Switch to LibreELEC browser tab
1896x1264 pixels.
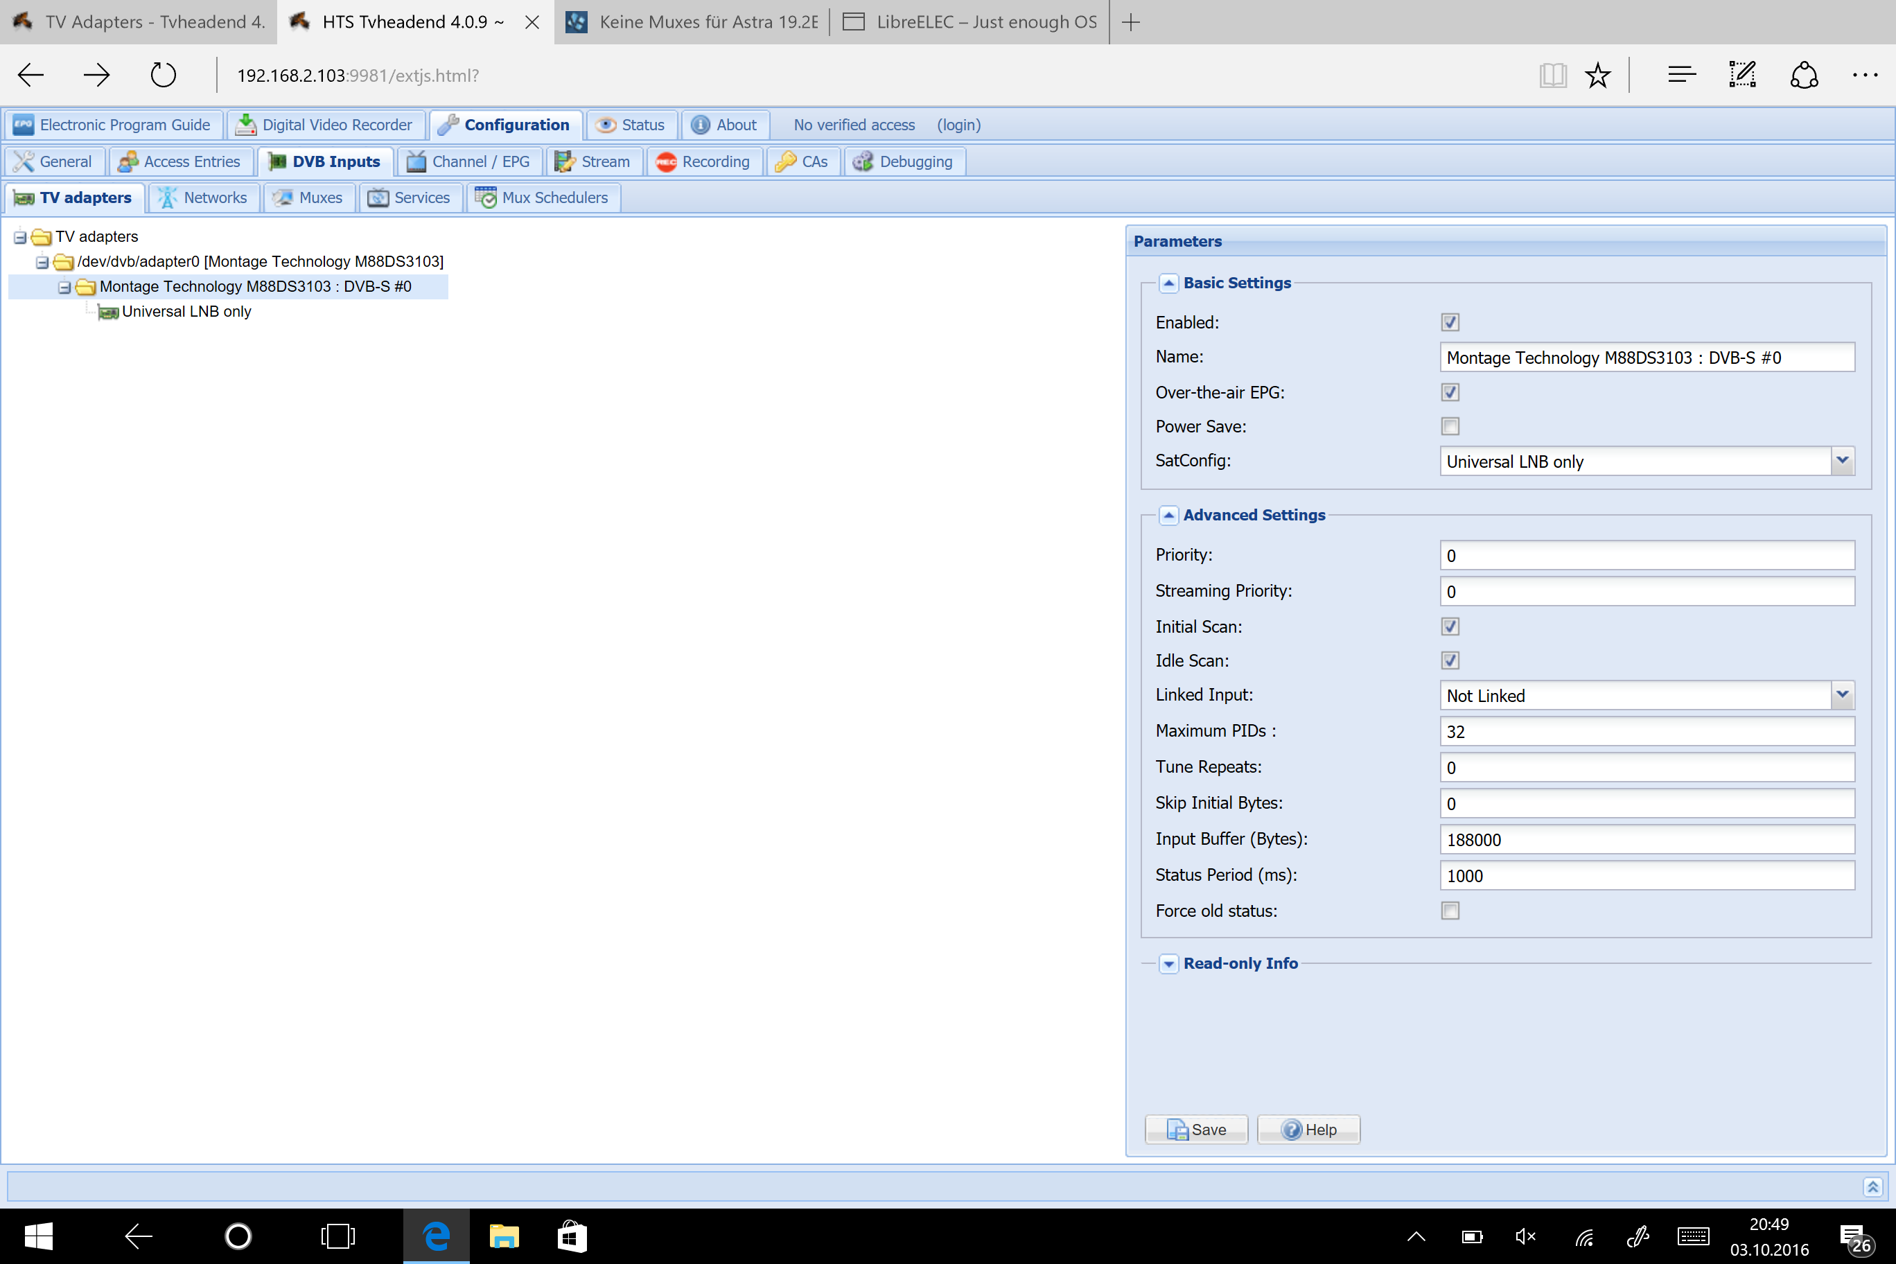tap(969, 21)
